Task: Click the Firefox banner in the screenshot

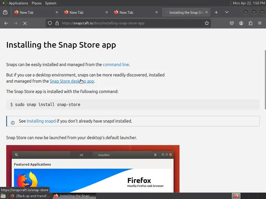Action: click(93, 181)
